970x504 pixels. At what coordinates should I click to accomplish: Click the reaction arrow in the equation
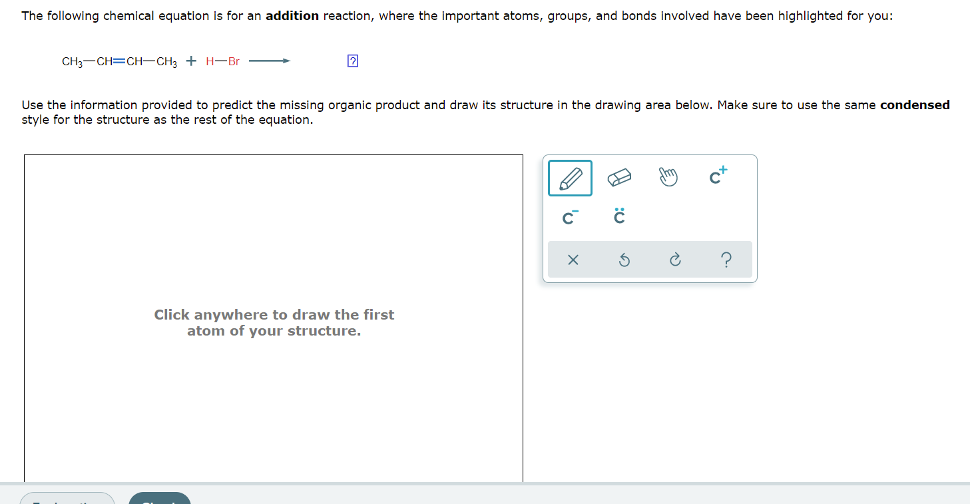pos(269,61)
